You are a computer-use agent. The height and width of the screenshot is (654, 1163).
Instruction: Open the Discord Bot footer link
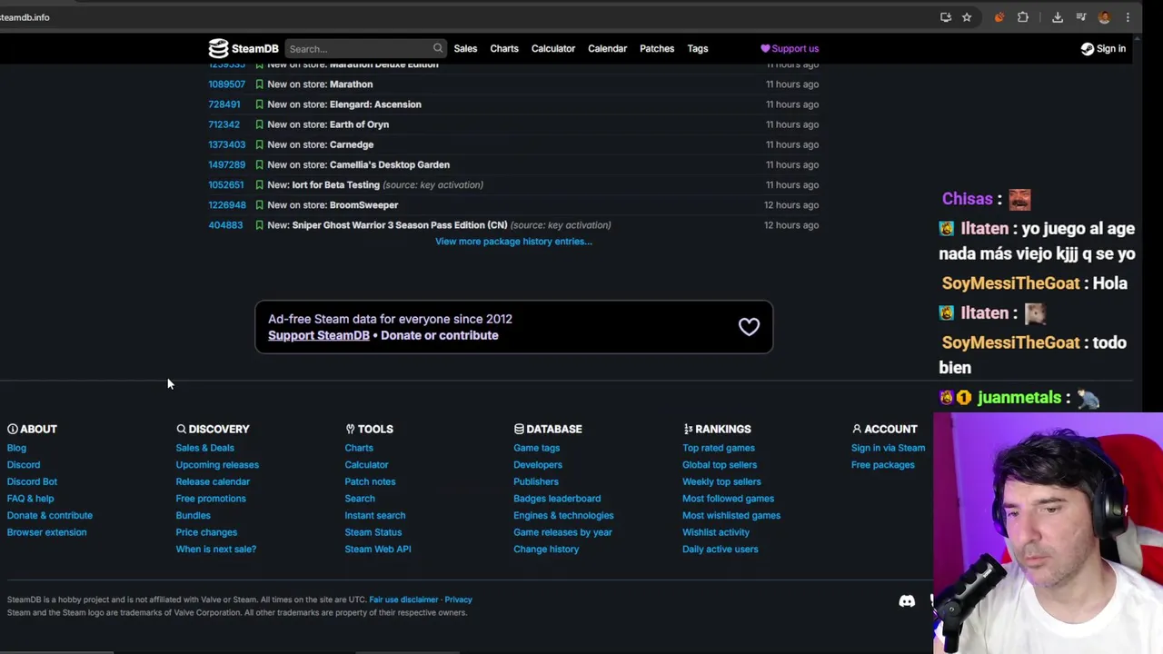(32, 481)
